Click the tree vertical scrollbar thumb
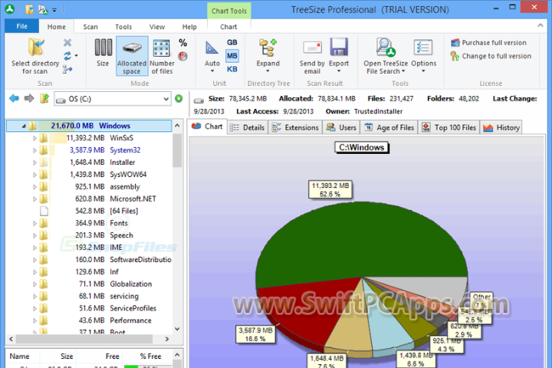 coord(177,149)
